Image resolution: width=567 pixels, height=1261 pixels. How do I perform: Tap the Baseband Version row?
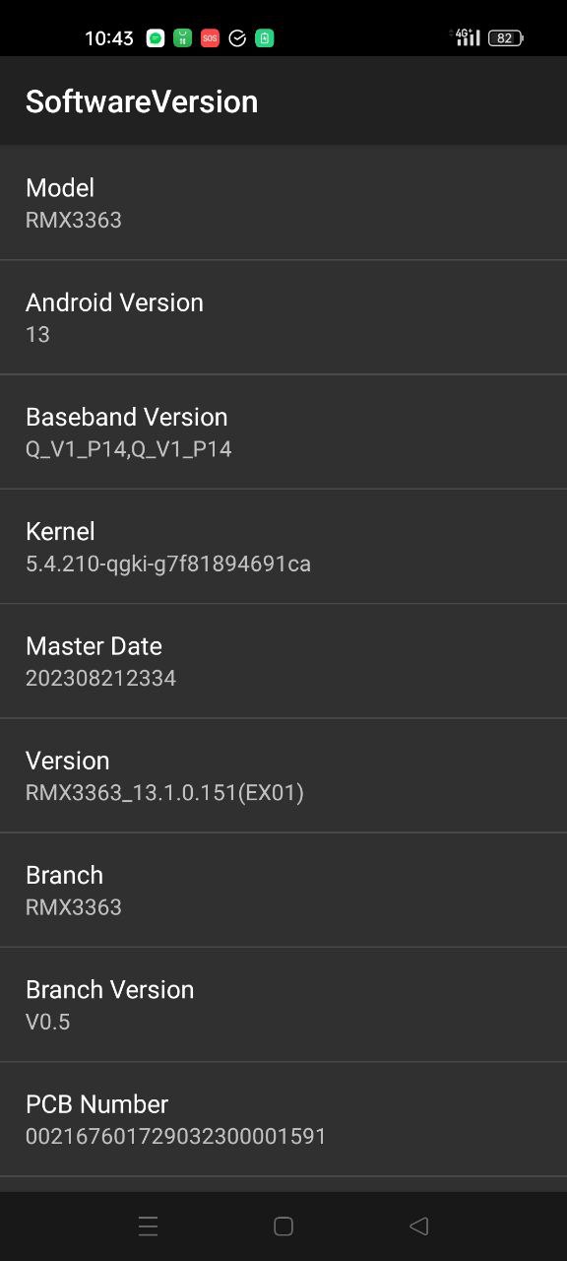283,431
